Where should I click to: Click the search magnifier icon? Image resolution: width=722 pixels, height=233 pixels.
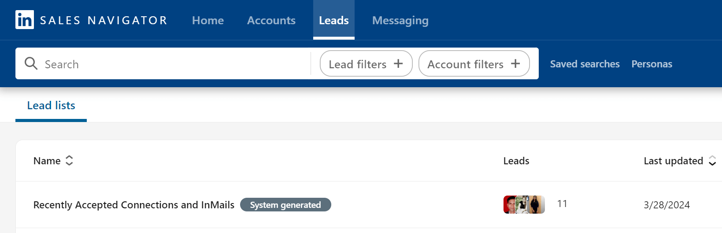click(x=31, y=63)
